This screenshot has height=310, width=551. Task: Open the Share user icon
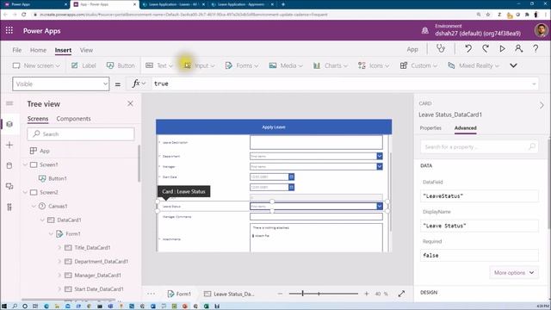click(518, 48)
